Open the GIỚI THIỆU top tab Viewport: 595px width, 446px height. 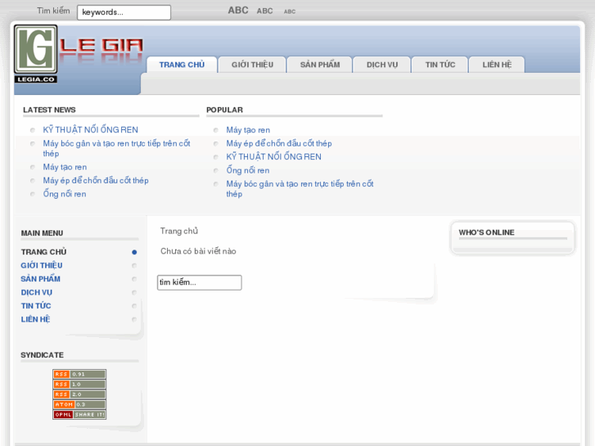pyautogui.click(x=252, y=65)
